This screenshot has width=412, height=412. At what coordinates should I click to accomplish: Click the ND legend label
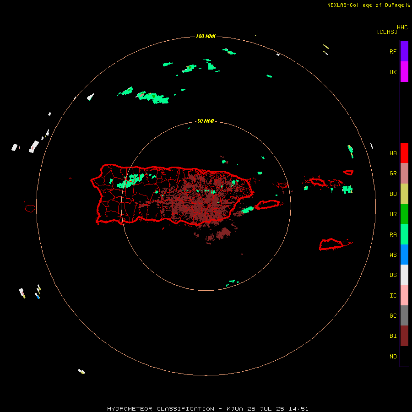[393, 357]
